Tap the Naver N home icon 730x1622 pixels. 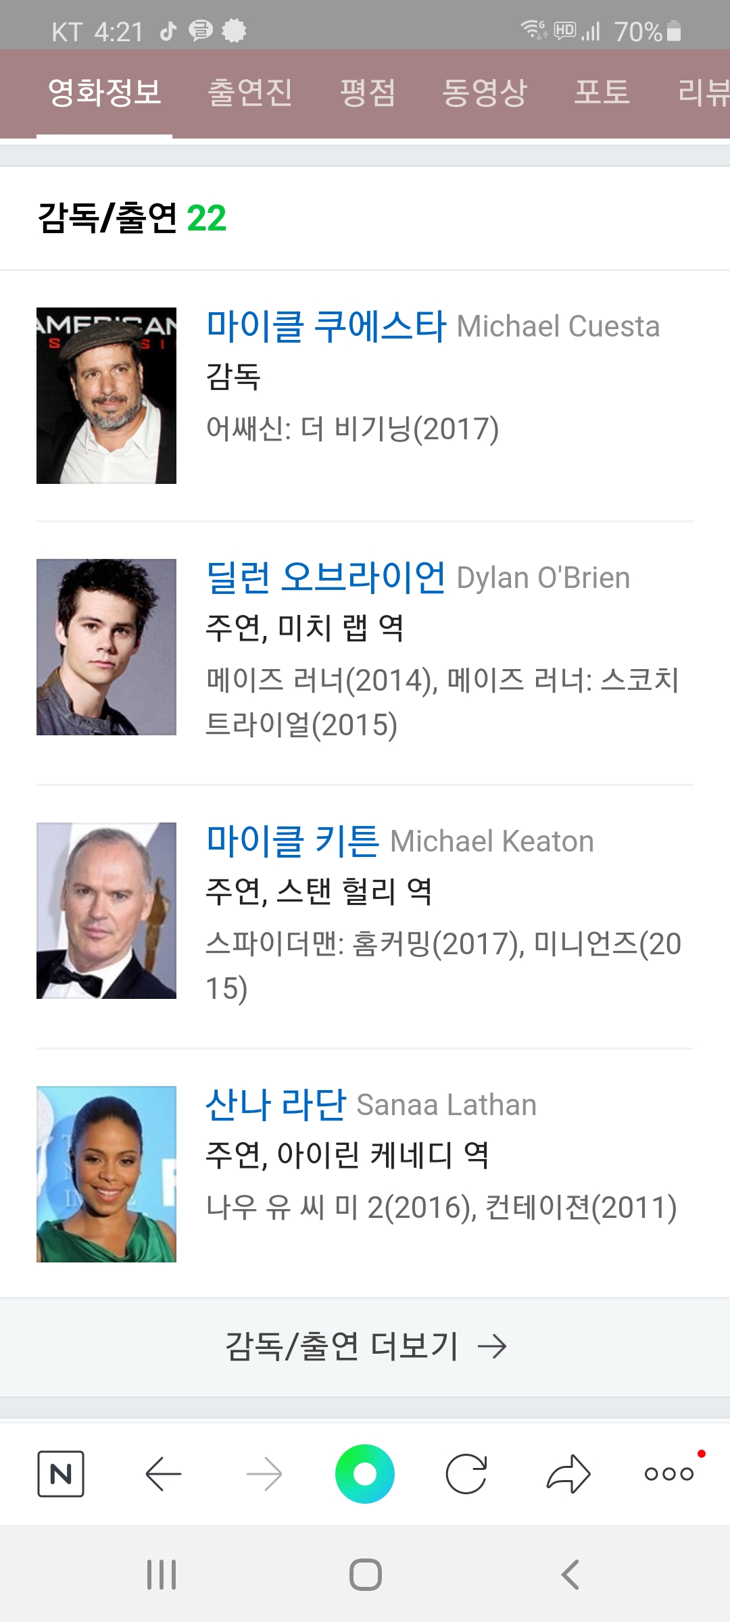click(61, 1473)
